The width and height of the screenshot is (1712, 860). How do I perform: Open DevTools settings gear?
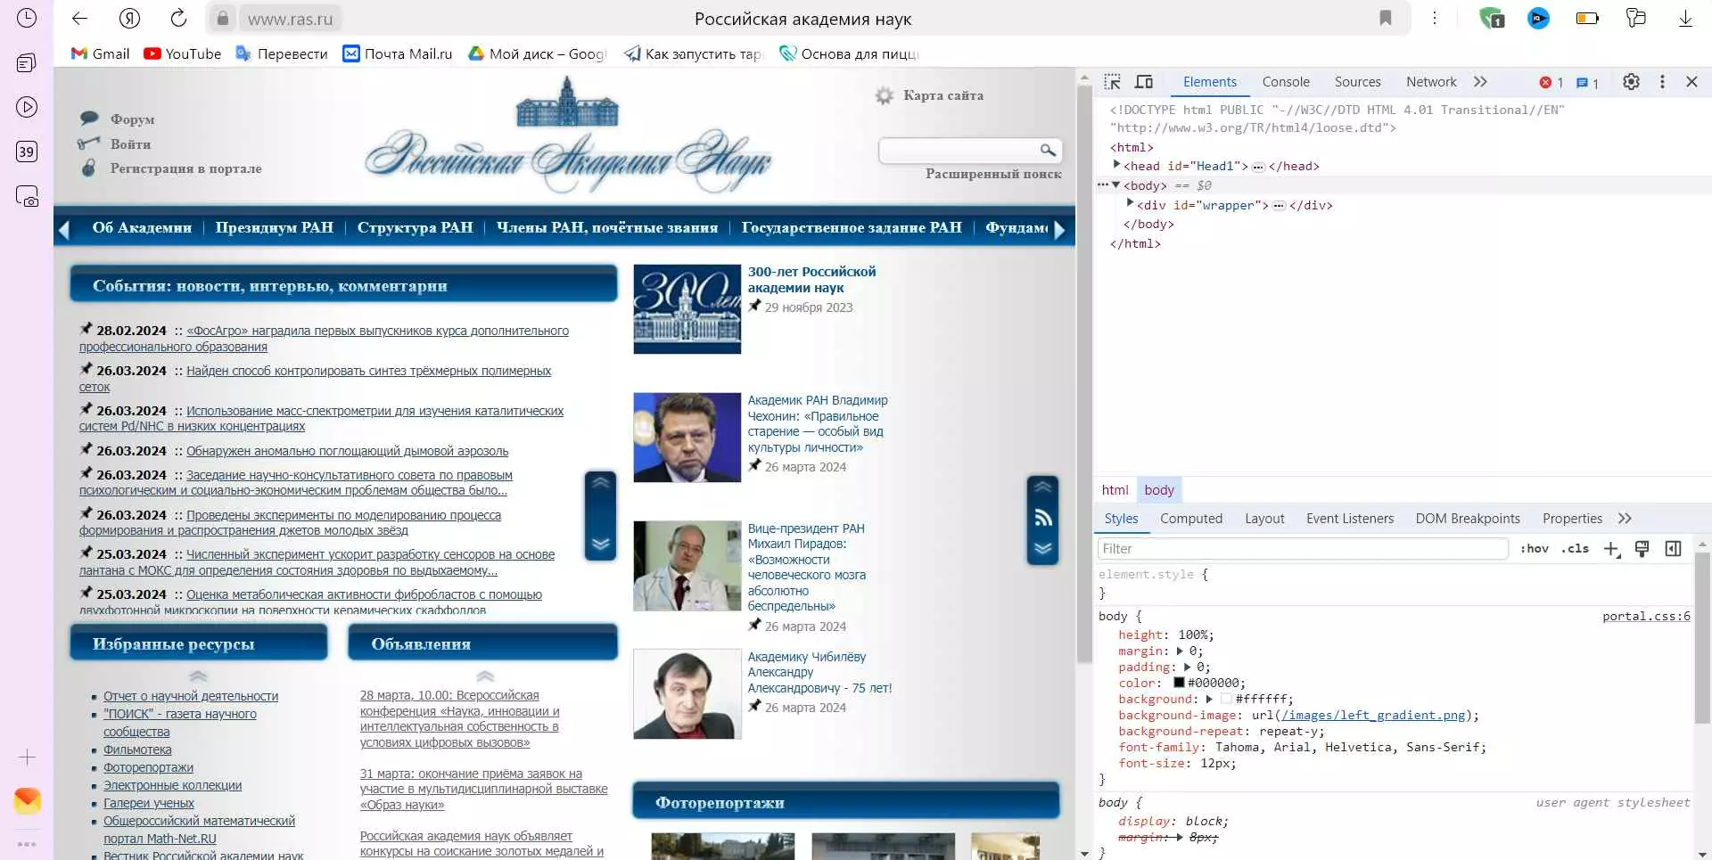tap(1631, 82)
